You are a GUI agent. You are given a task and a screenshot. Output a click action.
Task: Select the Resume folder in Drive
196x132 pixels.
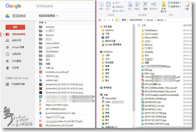(50, 35)
